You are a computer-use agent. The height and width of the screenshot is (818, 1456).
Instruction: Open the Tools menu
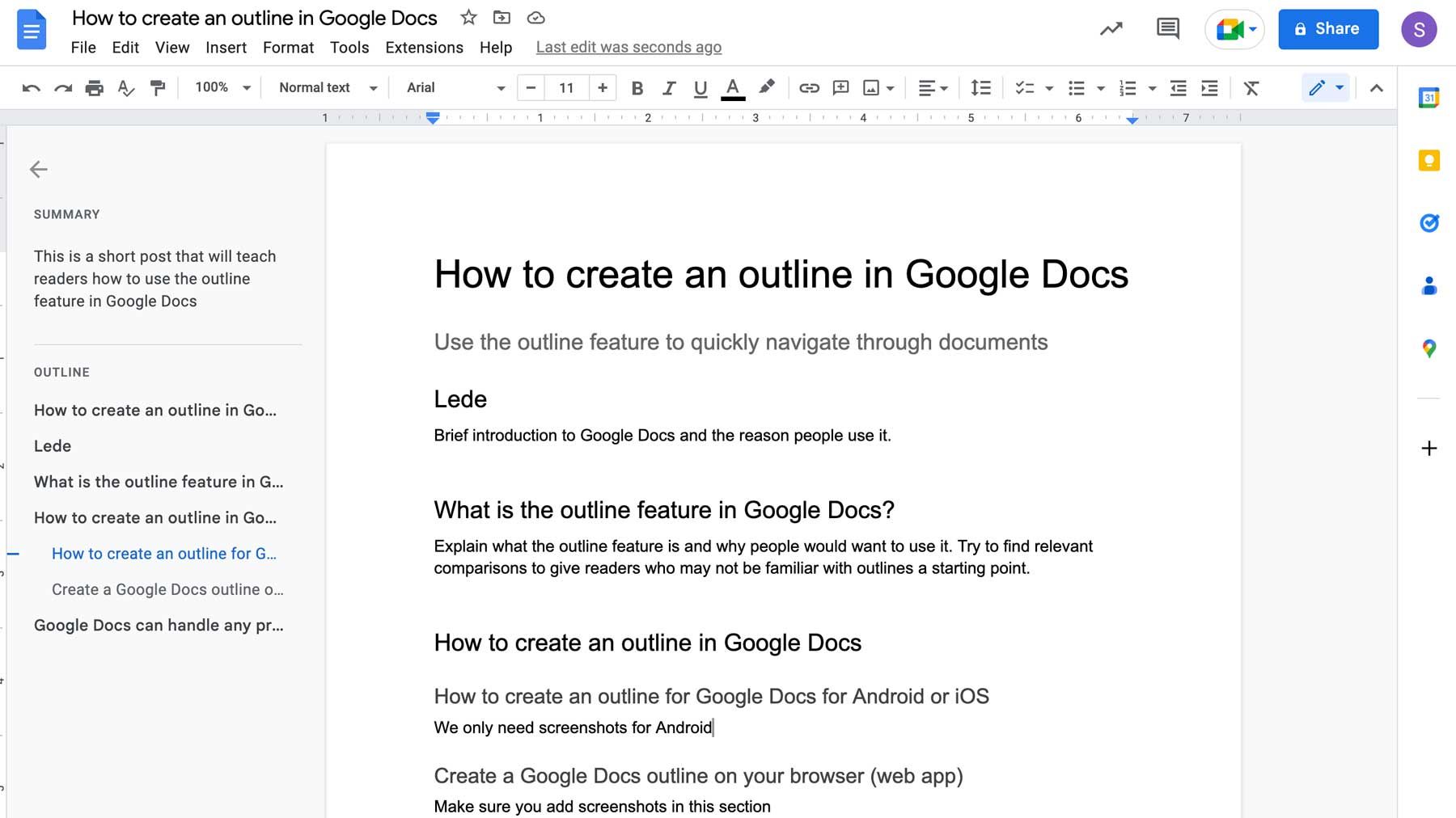[x=349, y=47]
